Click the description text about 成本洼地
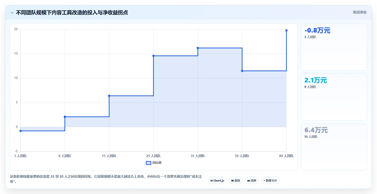The width and height of the screenshot is (377, 194). (x=106, y=179)
